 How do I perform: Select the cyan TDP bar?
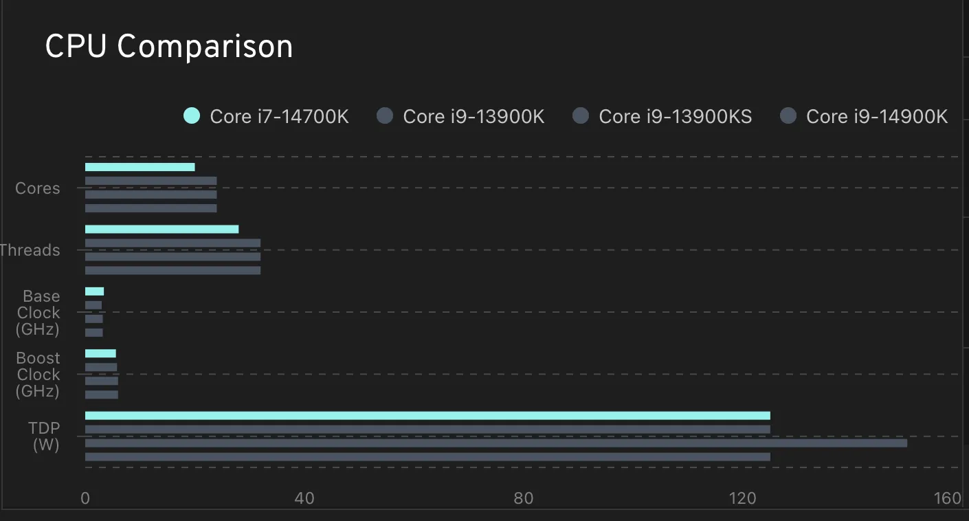(x=427, y=415)
